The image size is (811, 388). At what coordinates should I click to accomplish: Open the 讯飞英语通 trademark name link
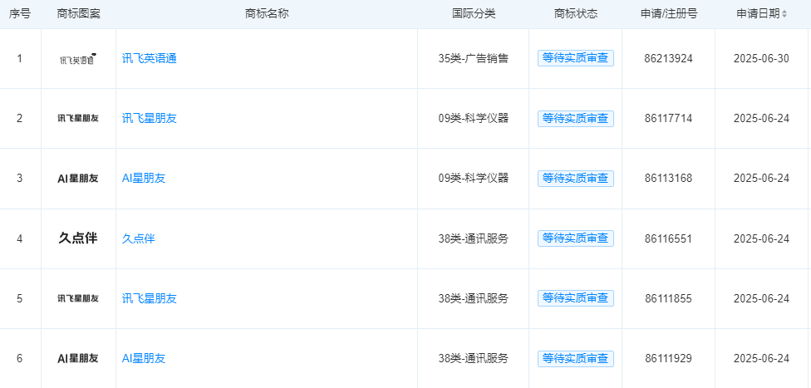150,58
